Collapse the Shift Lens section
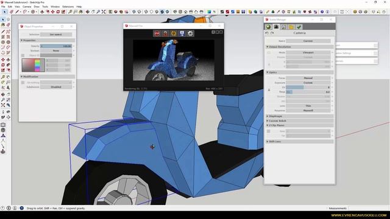Image resolution: width=390 pixels, height=219 pixels. pos(299,142)
